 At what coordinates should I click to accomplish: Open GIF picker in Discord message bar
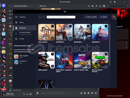tap(85, 93)
